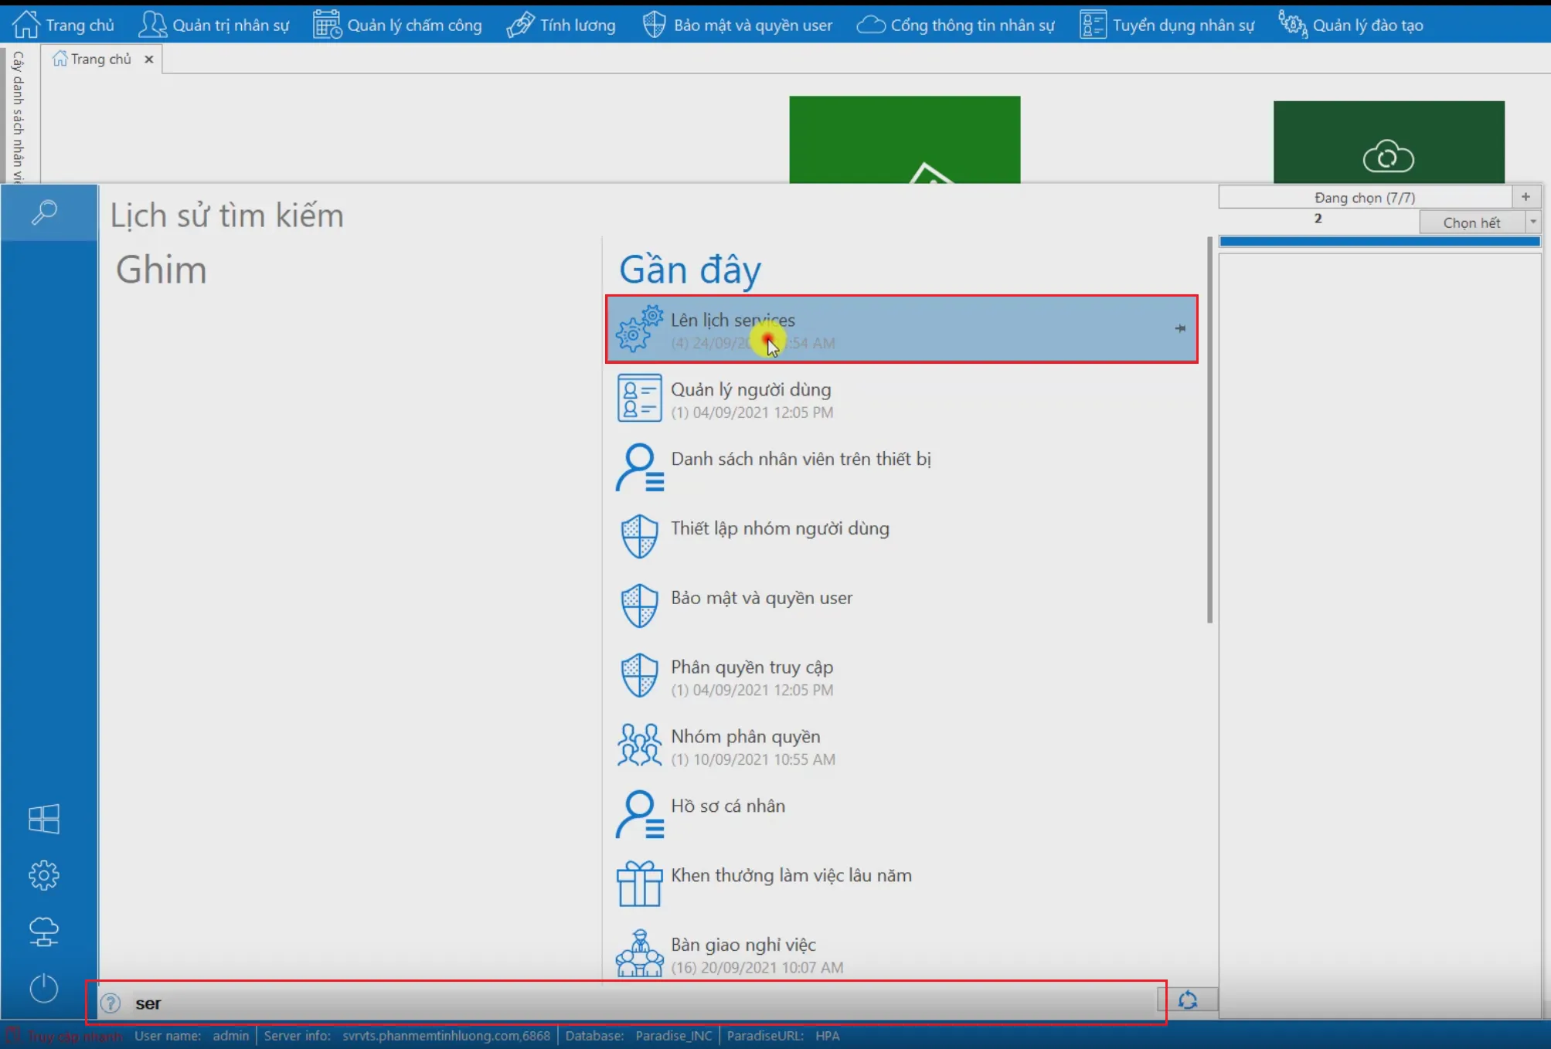This screenshot has width=1551, height=1049.
Task: Pin the Lên lịch services entry
Action: [1180, 328]
